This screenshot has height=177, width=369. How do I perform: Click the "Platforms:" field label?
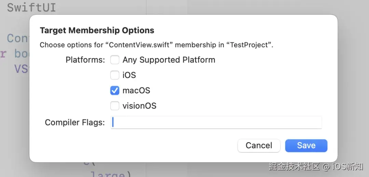pyautogui.click(x=85, y=60)
